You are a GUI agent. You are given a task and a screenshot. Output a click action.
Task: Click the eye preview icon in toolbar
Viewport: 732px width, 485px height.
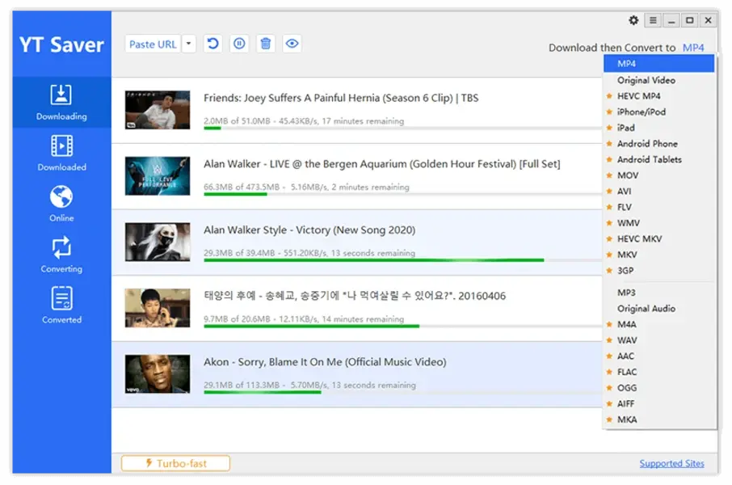290,43
